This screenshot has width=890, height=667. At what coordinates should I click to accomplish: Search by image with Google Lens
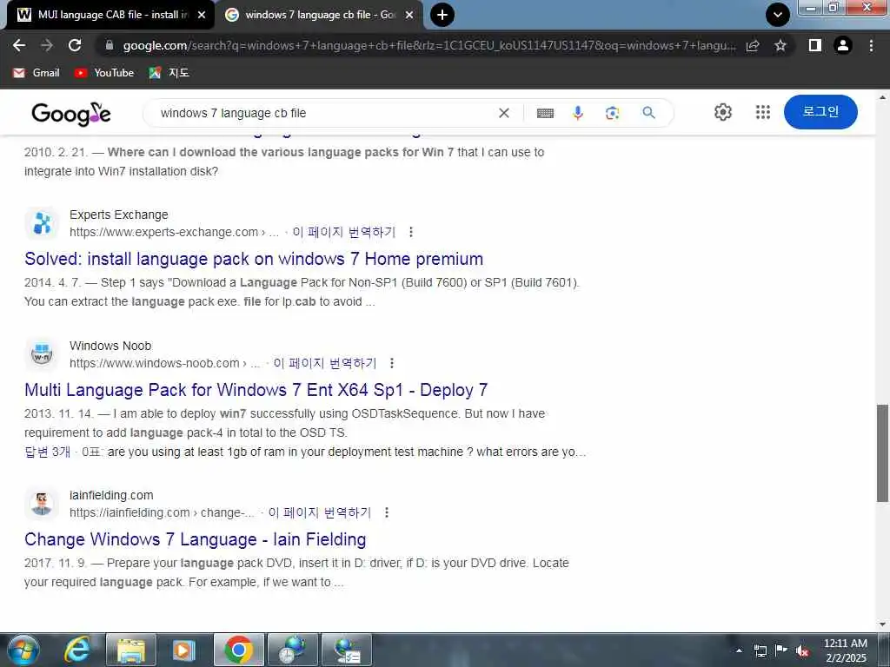(x=613, y=113)
